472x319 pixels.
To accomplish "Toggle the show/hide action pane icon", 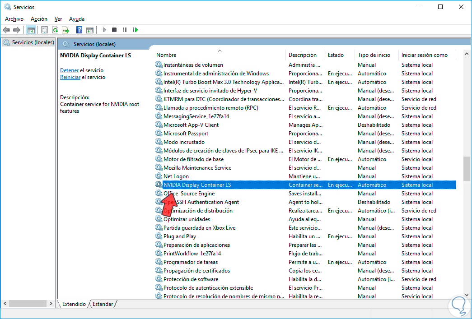I will 90,30.
